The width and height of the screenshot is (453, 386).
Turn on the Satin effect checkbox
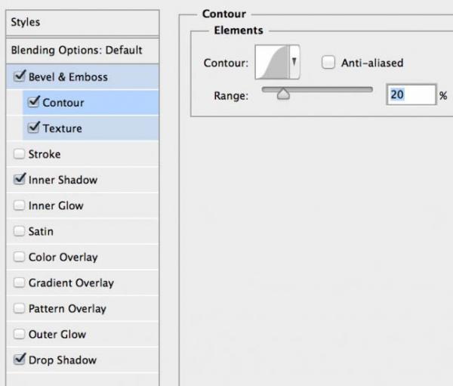[x=20, y=231]
